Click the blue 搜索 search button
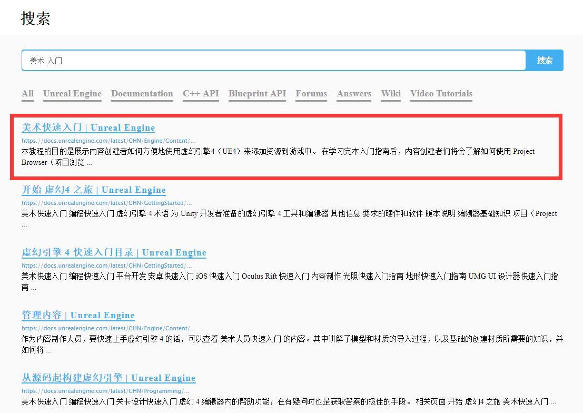The height and width of the screenshot is (413, 583). (x=545, y=60)
